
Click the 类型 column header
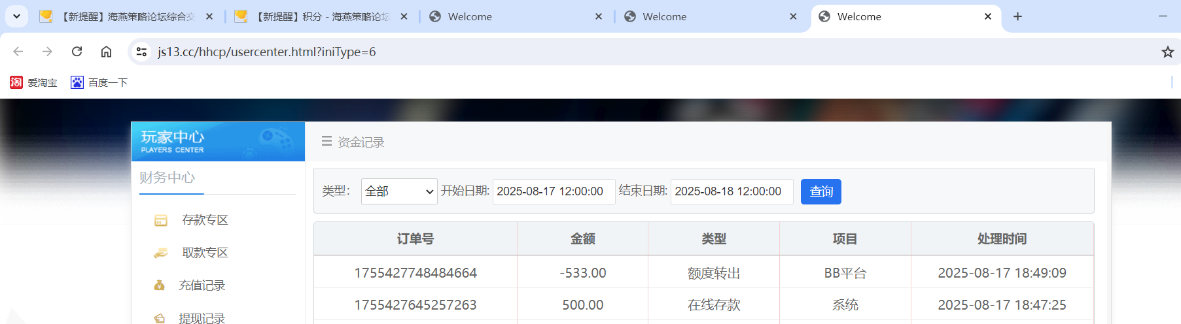[714, 239]
